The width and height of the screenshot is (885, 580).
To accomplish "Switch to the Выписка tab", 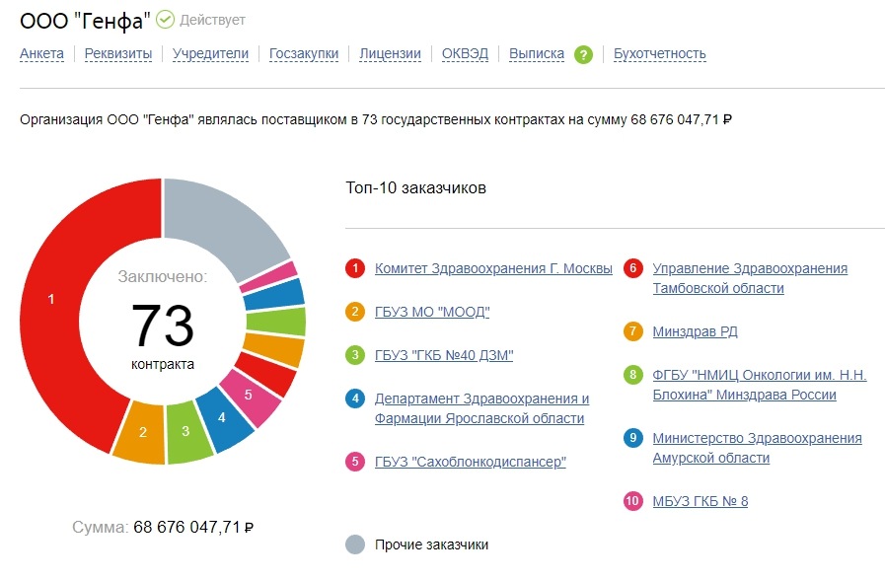I will click(x=537, y=53).
